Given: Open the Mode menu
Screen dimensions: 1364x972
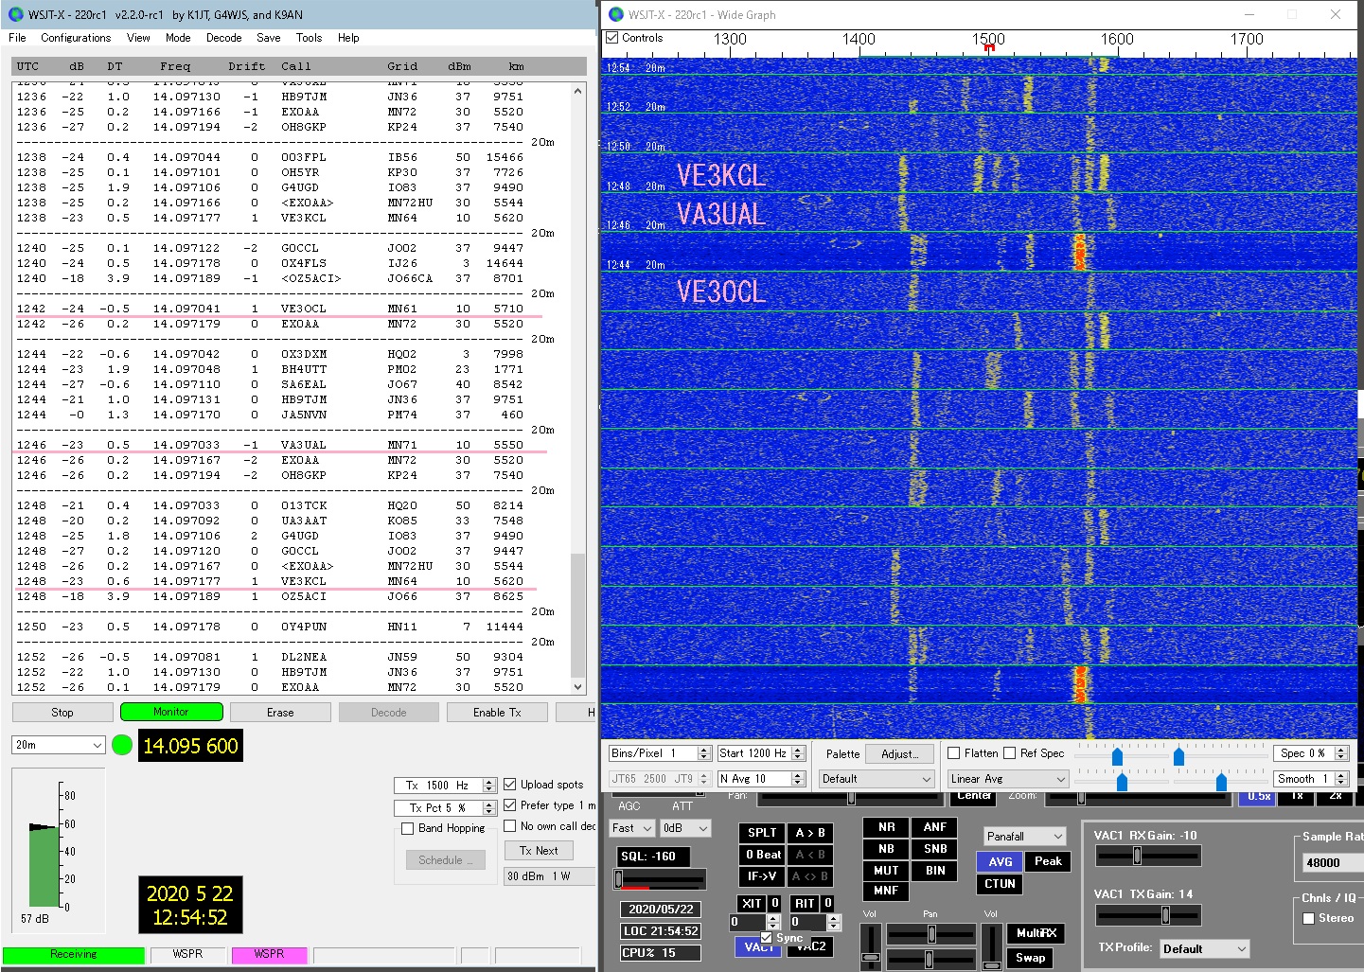Looking at the screenshot, I should coord(178,38).
